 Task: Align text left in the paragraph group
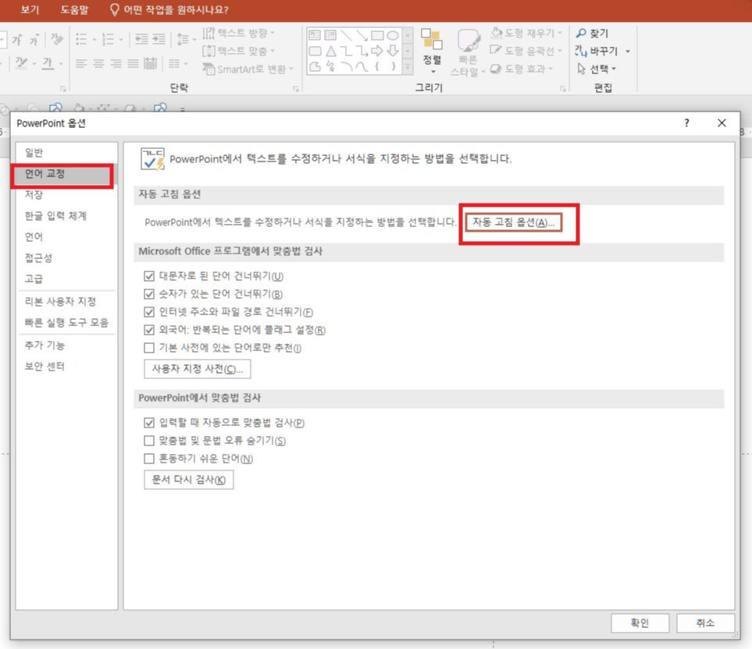81,63
